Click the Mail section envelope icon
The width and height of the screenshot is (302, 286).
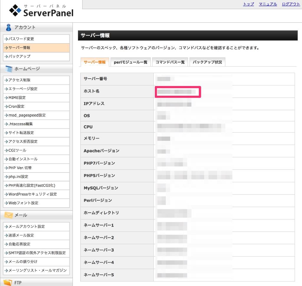(x=8, y=215)
